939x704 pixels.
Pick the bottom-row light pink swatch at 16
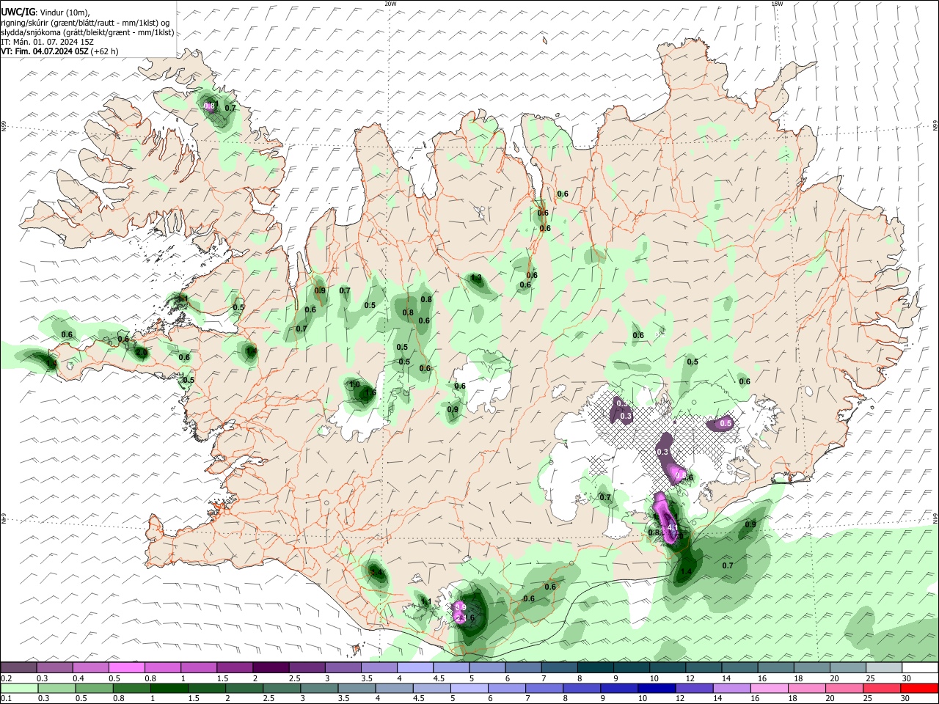(769, 689)
